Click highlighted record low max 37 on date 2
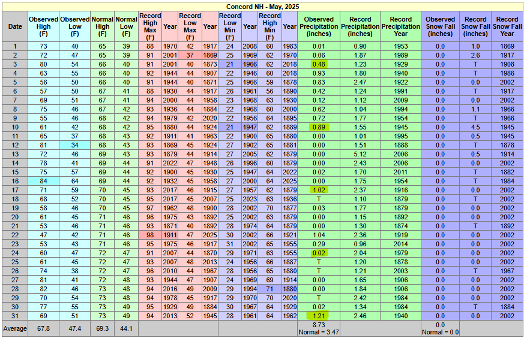The height and width of the screenshot is (338, 524). (190, 55)
